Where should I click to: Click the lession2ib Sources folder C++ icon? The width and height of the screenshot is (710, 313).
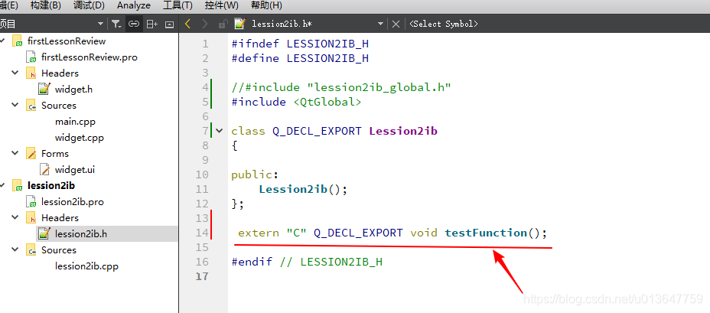31,249
